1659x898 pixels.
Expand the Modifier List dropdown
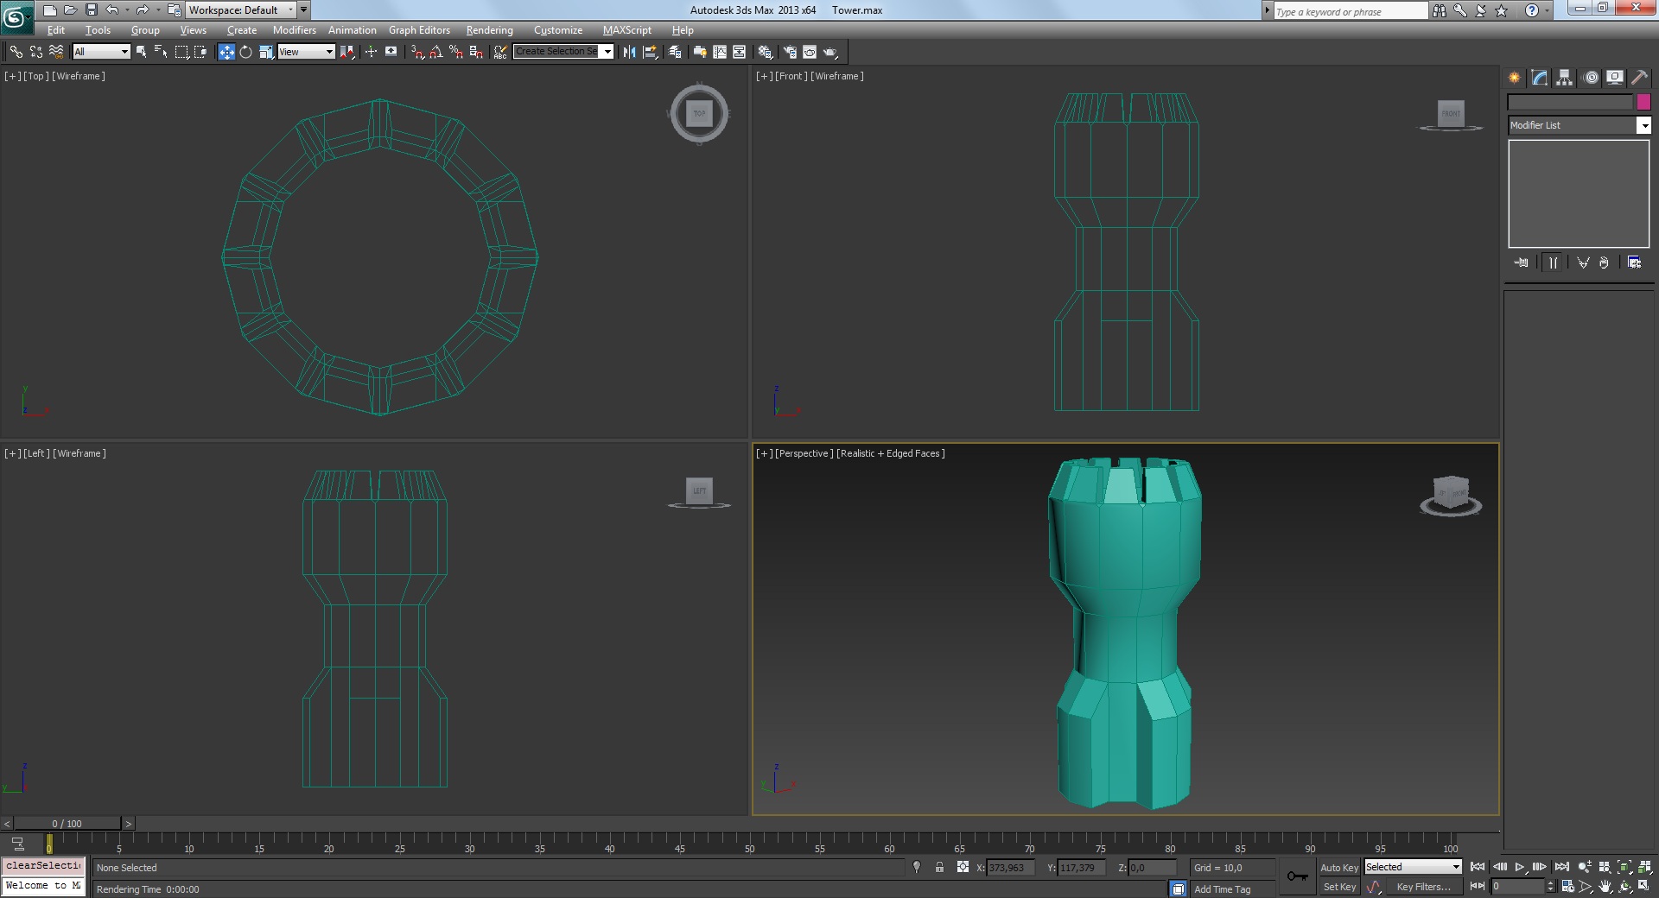click(x=1643, y=126)
